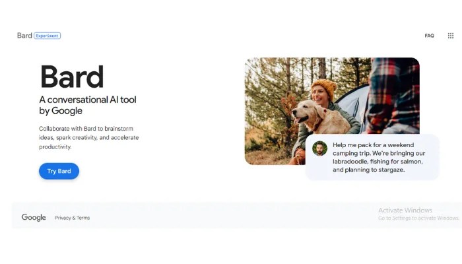Click the blue Experiment badge
This screenshot has width=462, height=264.
pyautogui.click(x=47, y=36)
